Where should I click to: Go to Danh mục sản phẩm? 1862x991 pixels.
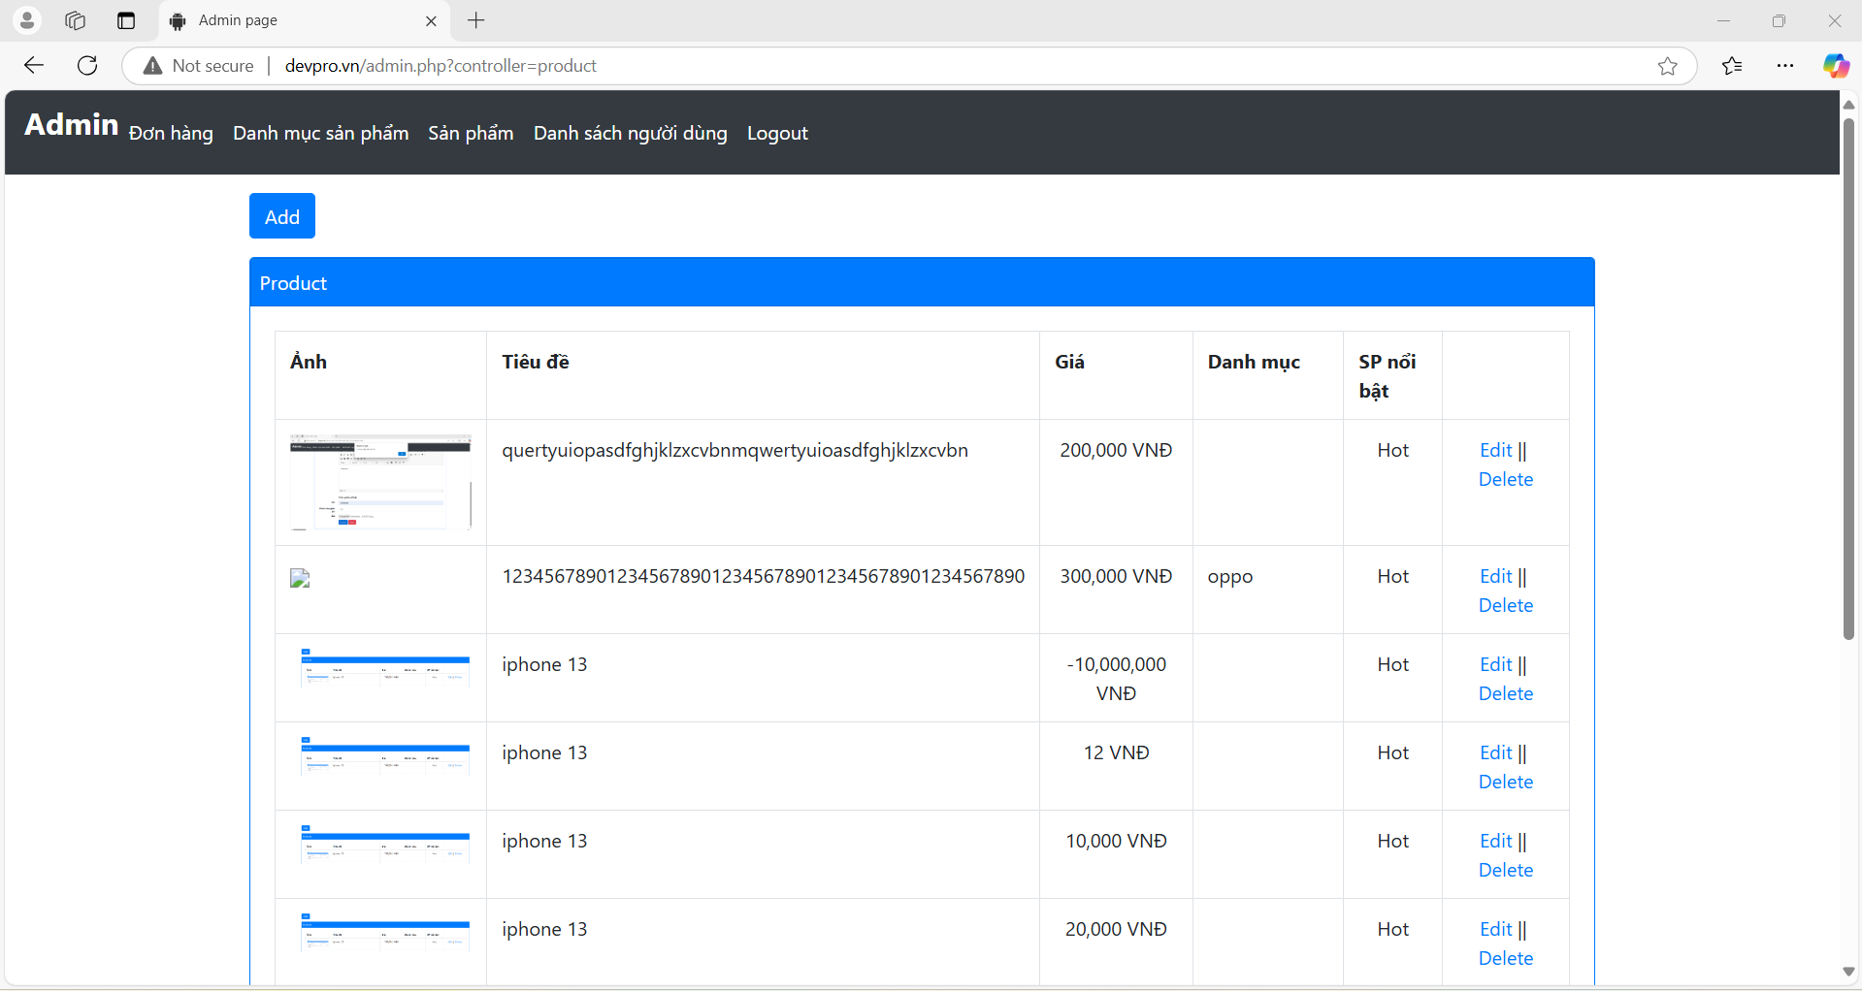click(320, 134)
